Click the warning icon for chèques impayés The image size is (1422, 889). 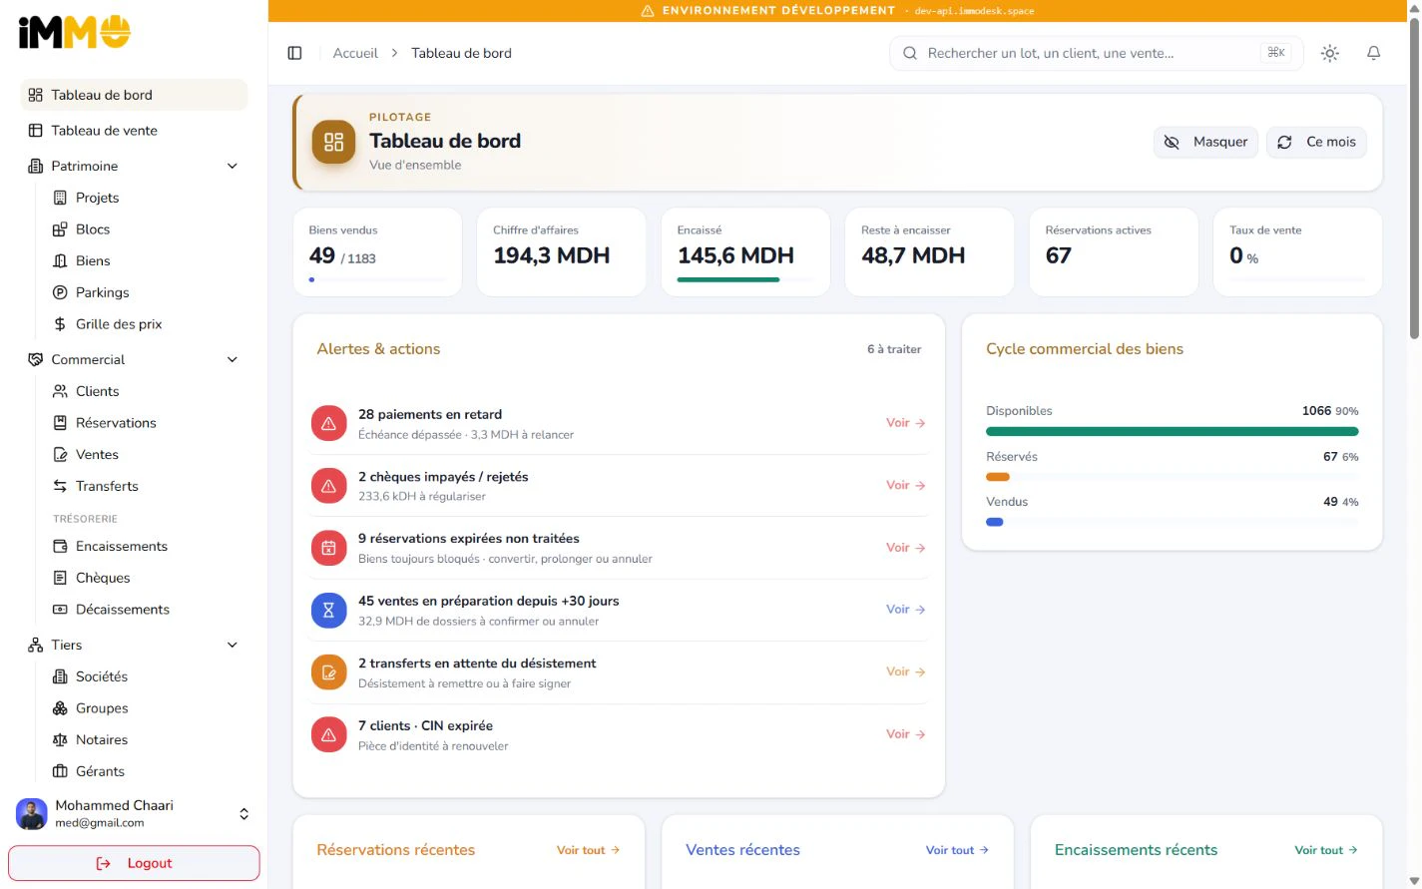tap(328, 486)
